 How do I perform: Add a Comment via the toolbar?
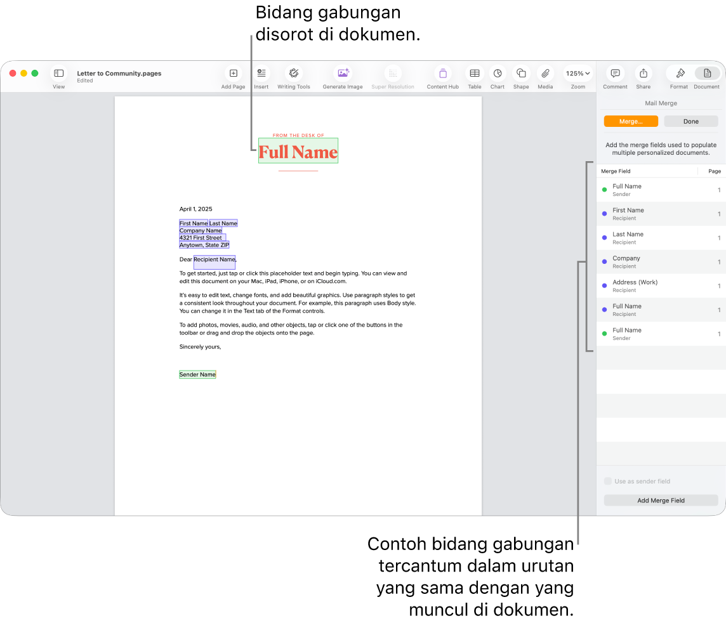pos(615,73)
